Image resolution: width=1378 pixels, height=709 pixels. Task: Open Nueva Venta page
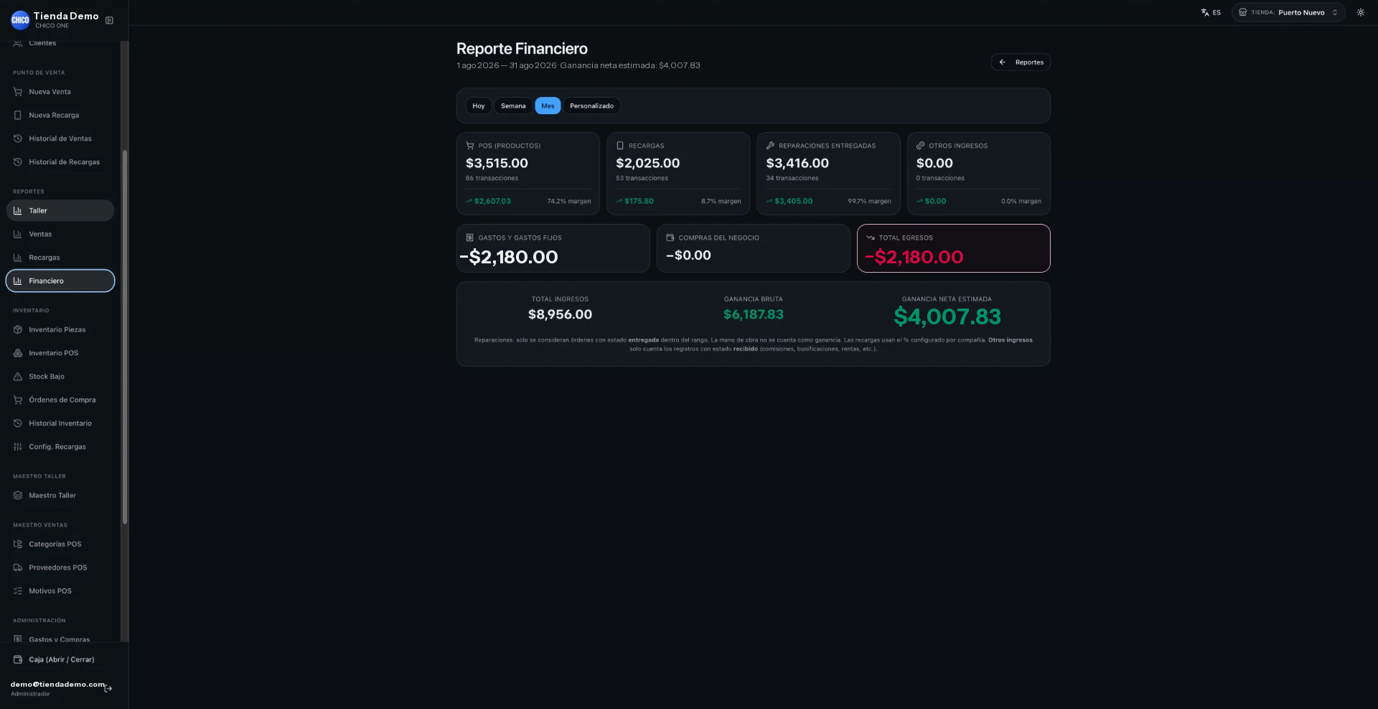60,92
